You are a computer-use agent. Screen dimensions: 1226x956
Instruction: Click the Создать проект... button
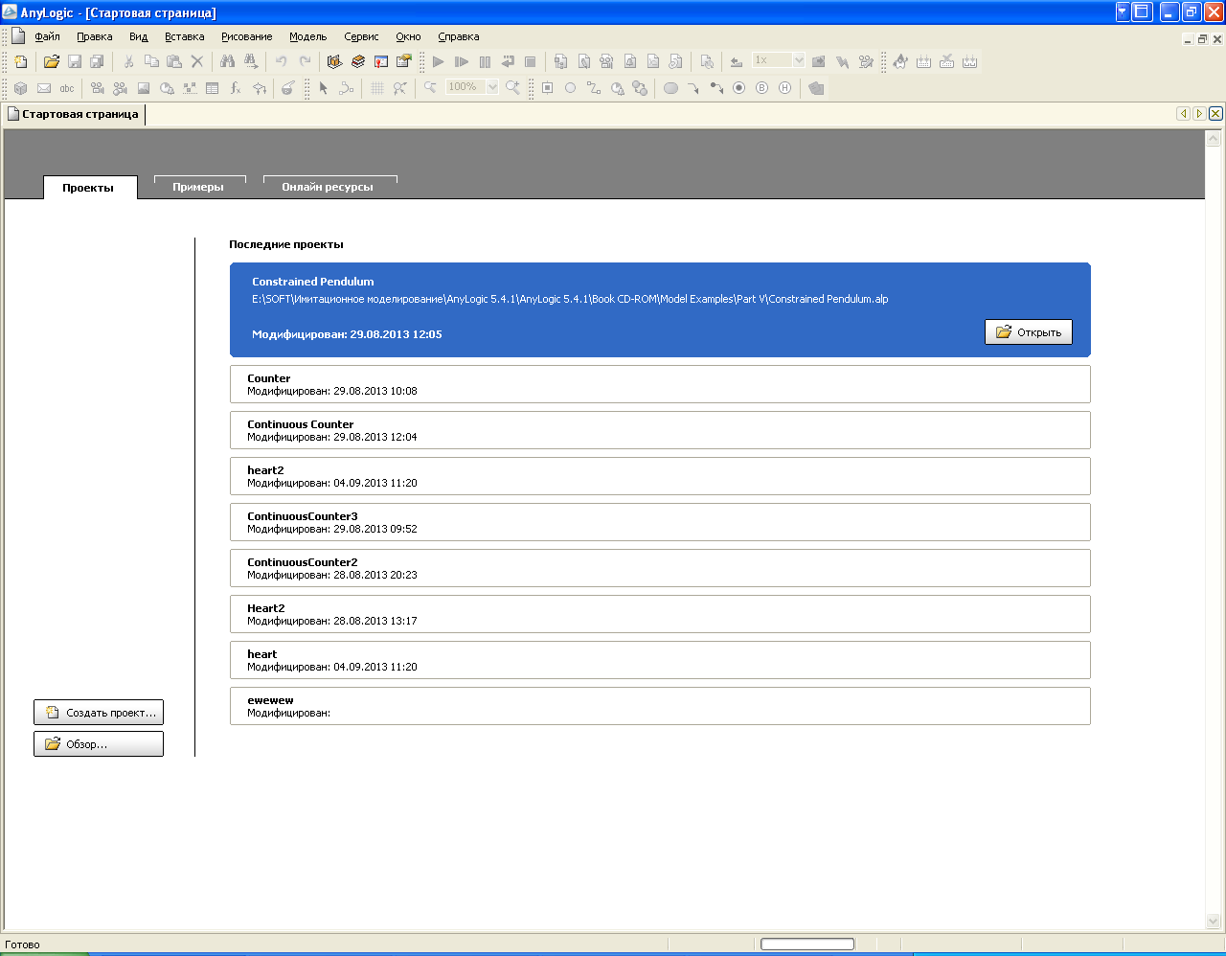click(99, 713)
